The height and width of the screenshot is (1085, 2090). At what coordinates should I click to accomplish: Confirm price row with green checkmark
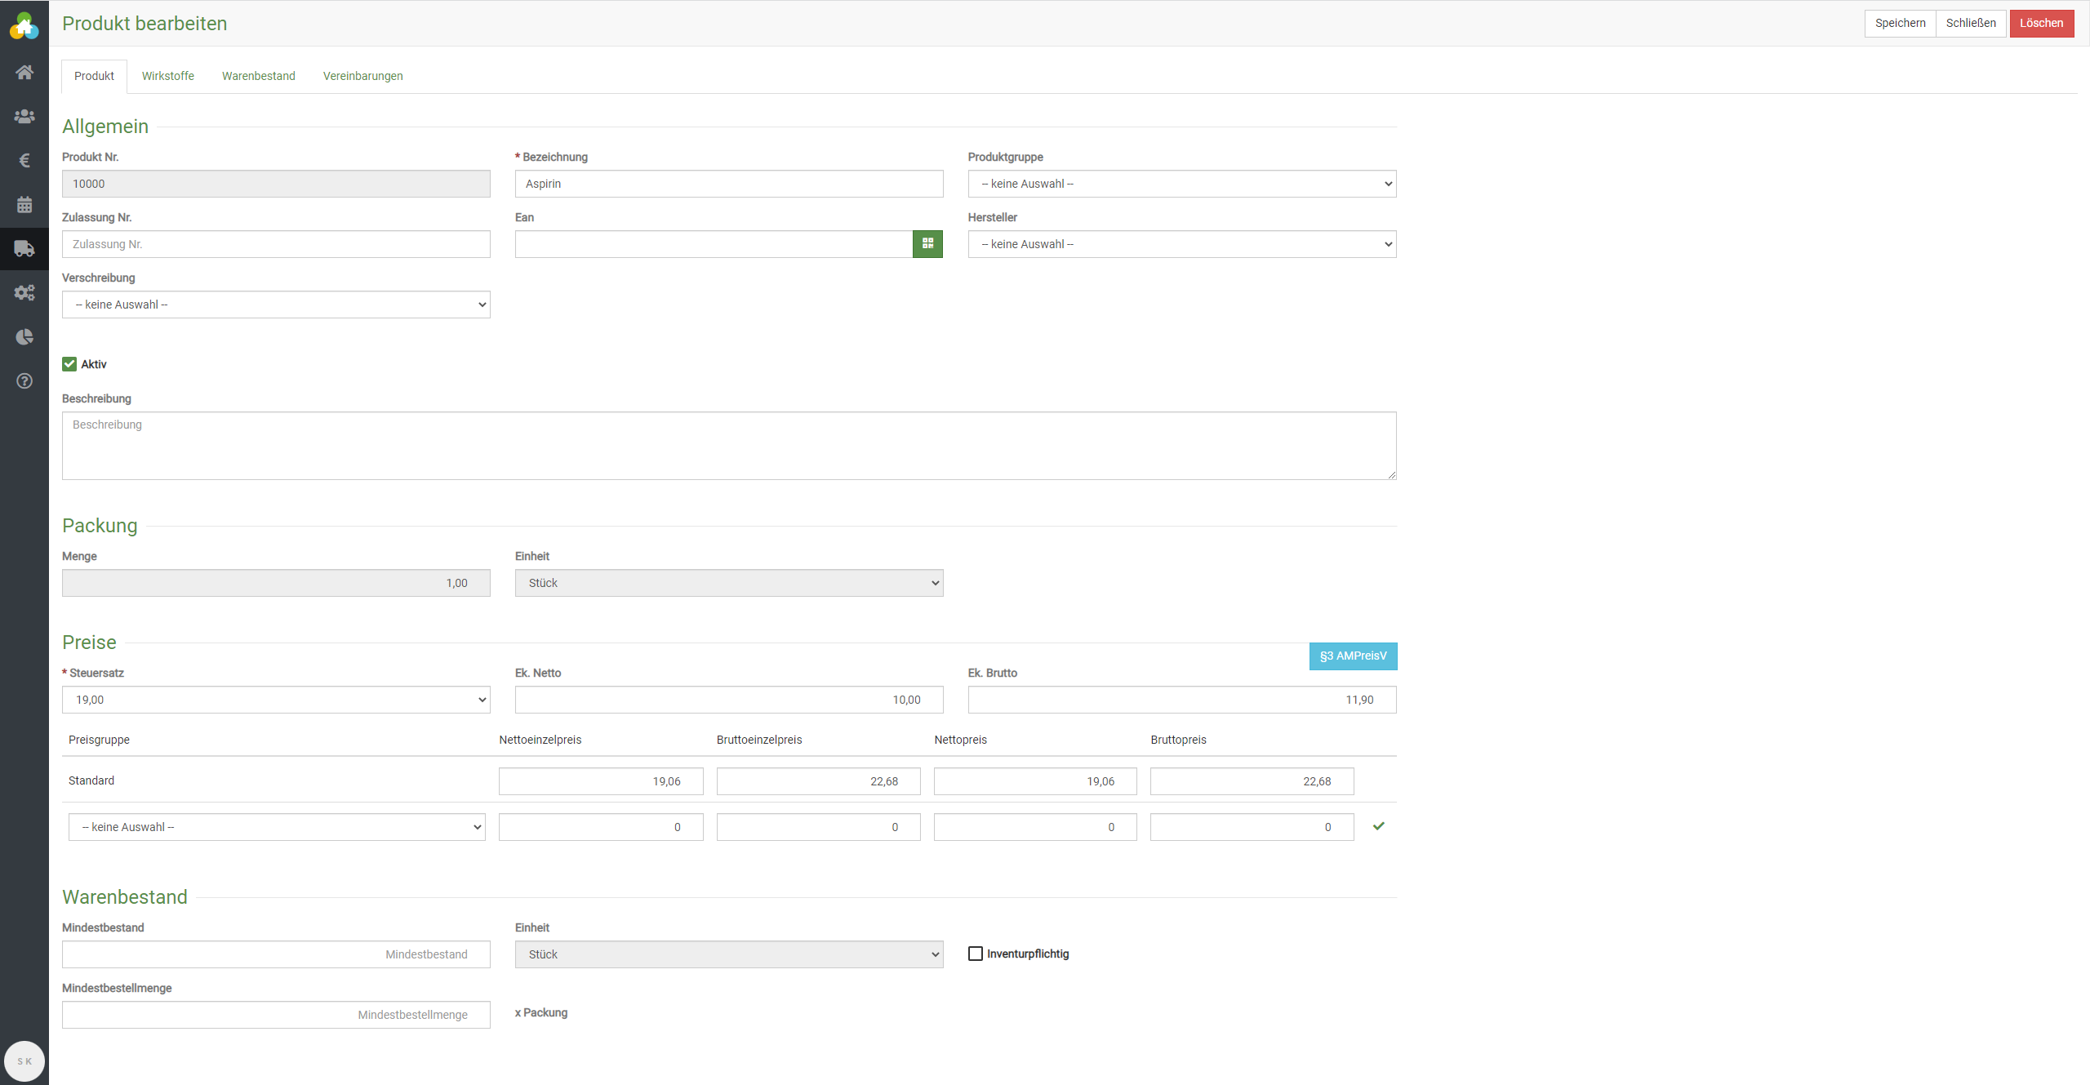pos(1379,826)
